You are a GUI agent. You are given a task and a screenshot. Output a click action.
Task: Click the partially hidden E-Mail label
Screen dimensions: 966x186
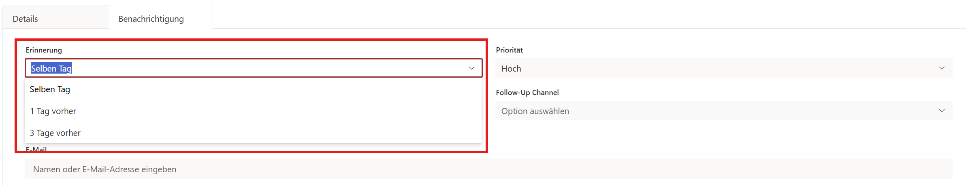click(36, 149)
